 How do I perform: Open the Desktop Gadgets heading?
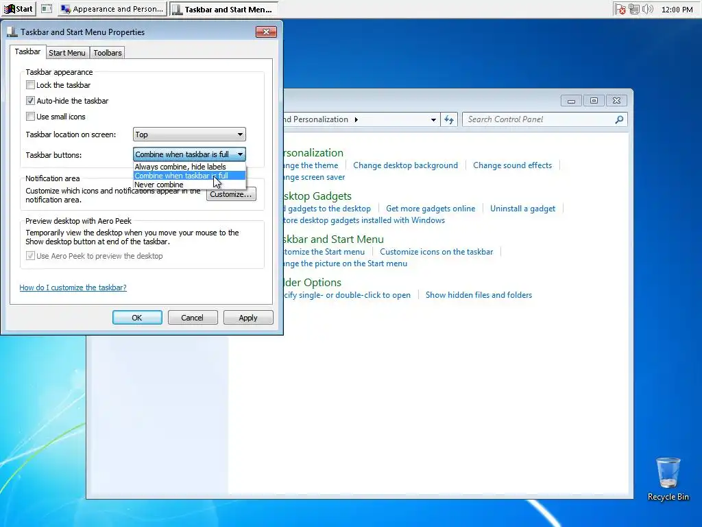coord(318,196)
